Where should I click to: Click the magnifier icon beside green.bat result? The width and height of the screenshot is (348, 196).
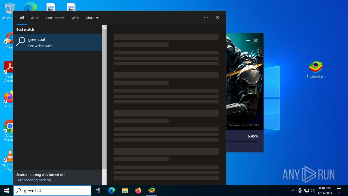21,41
